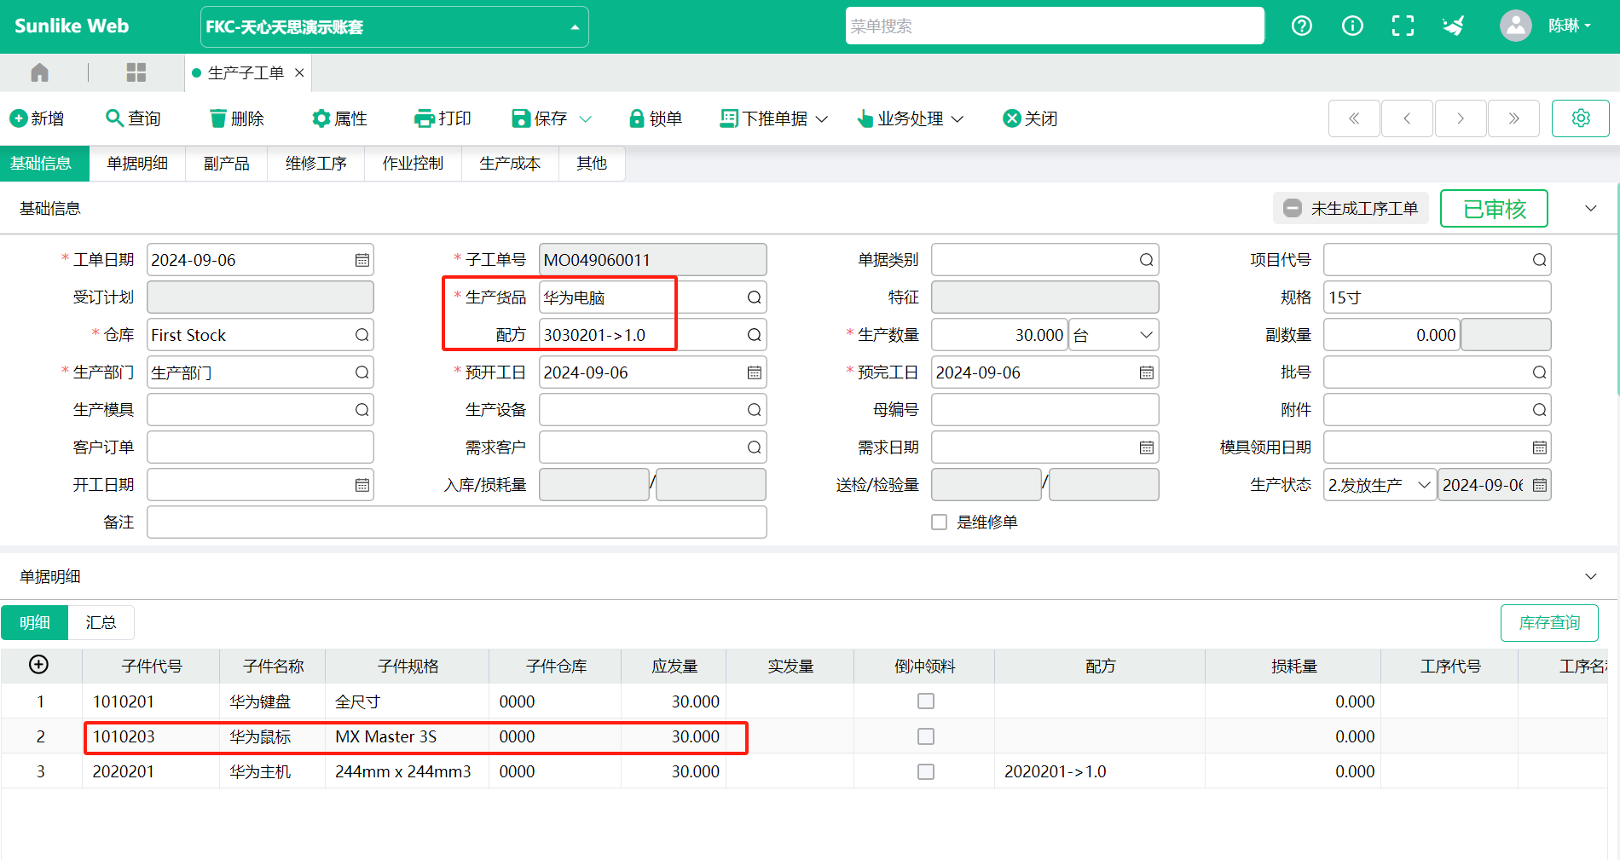
Task: Click the 备注 remarks input field
Action: (x=457, y=522)
